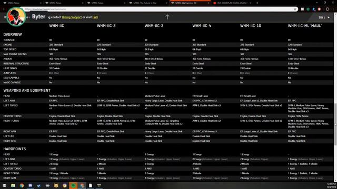The image size is (337, 189).
Task: Open the FAQ link
Action: (x=95, y=17)
